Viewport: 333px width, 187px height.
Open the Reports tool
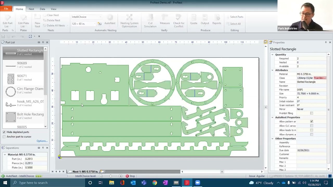[217, 20]
